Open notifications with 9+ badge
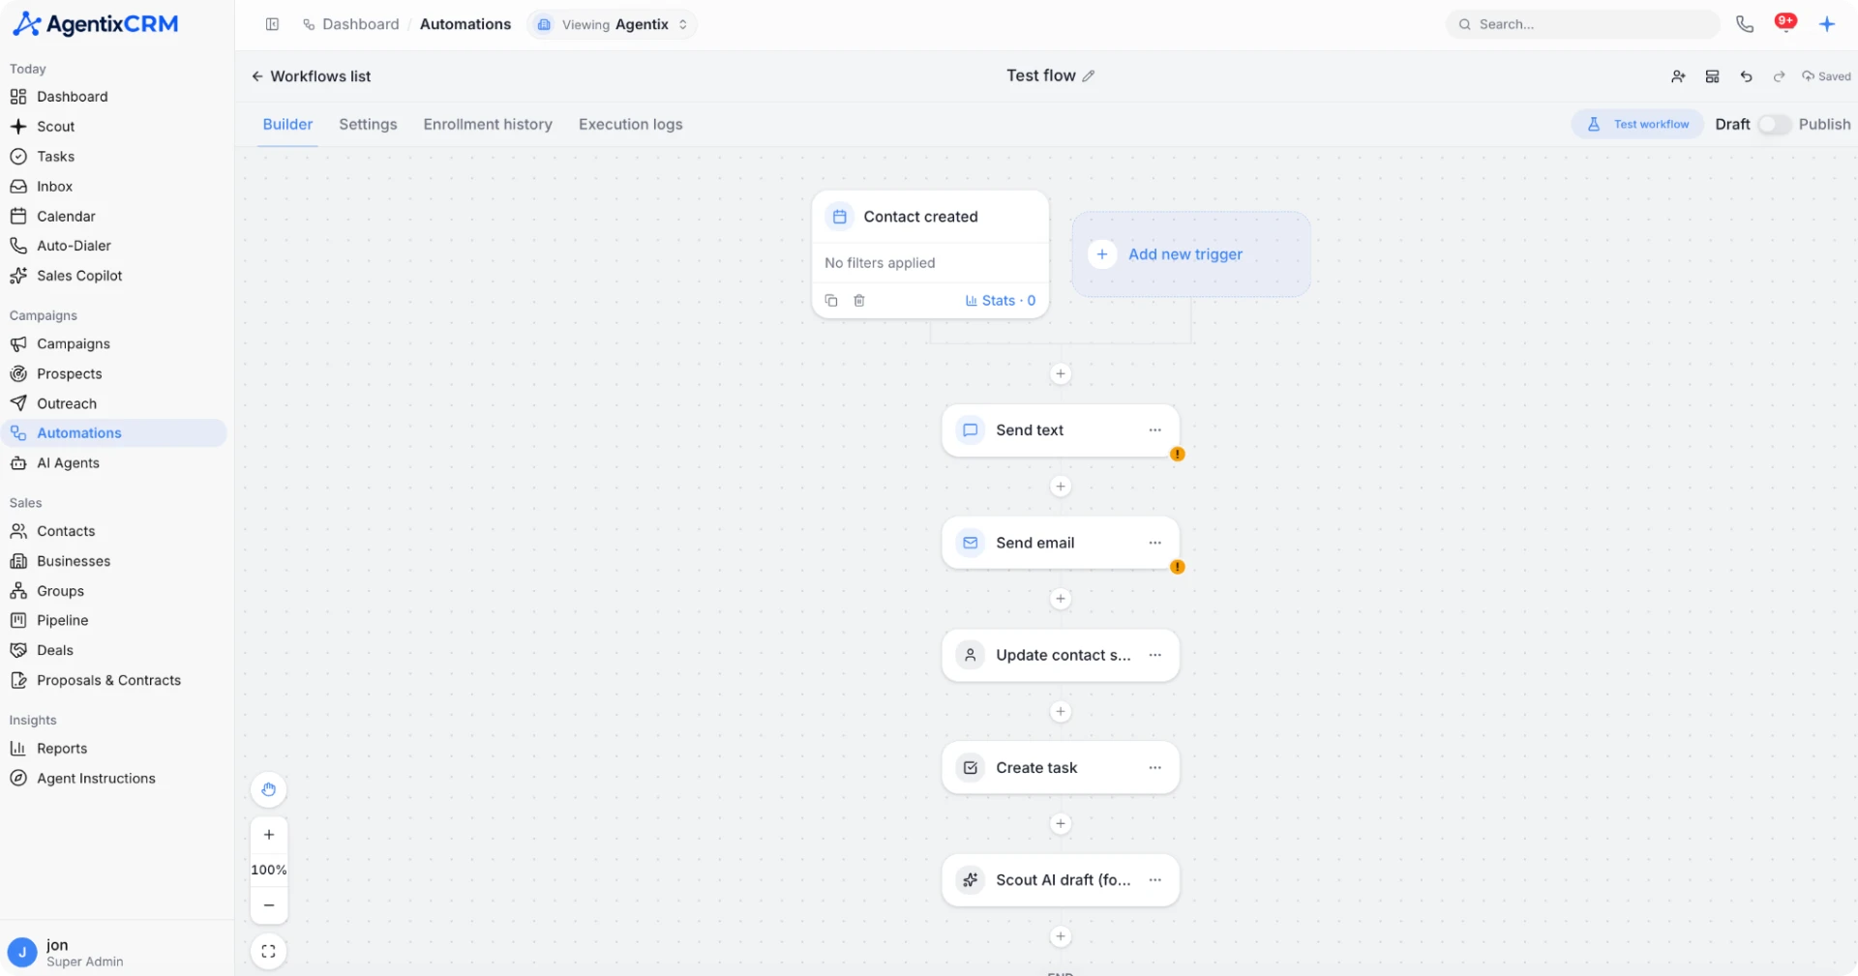The image size is (1858, 976). point(1785,22)
